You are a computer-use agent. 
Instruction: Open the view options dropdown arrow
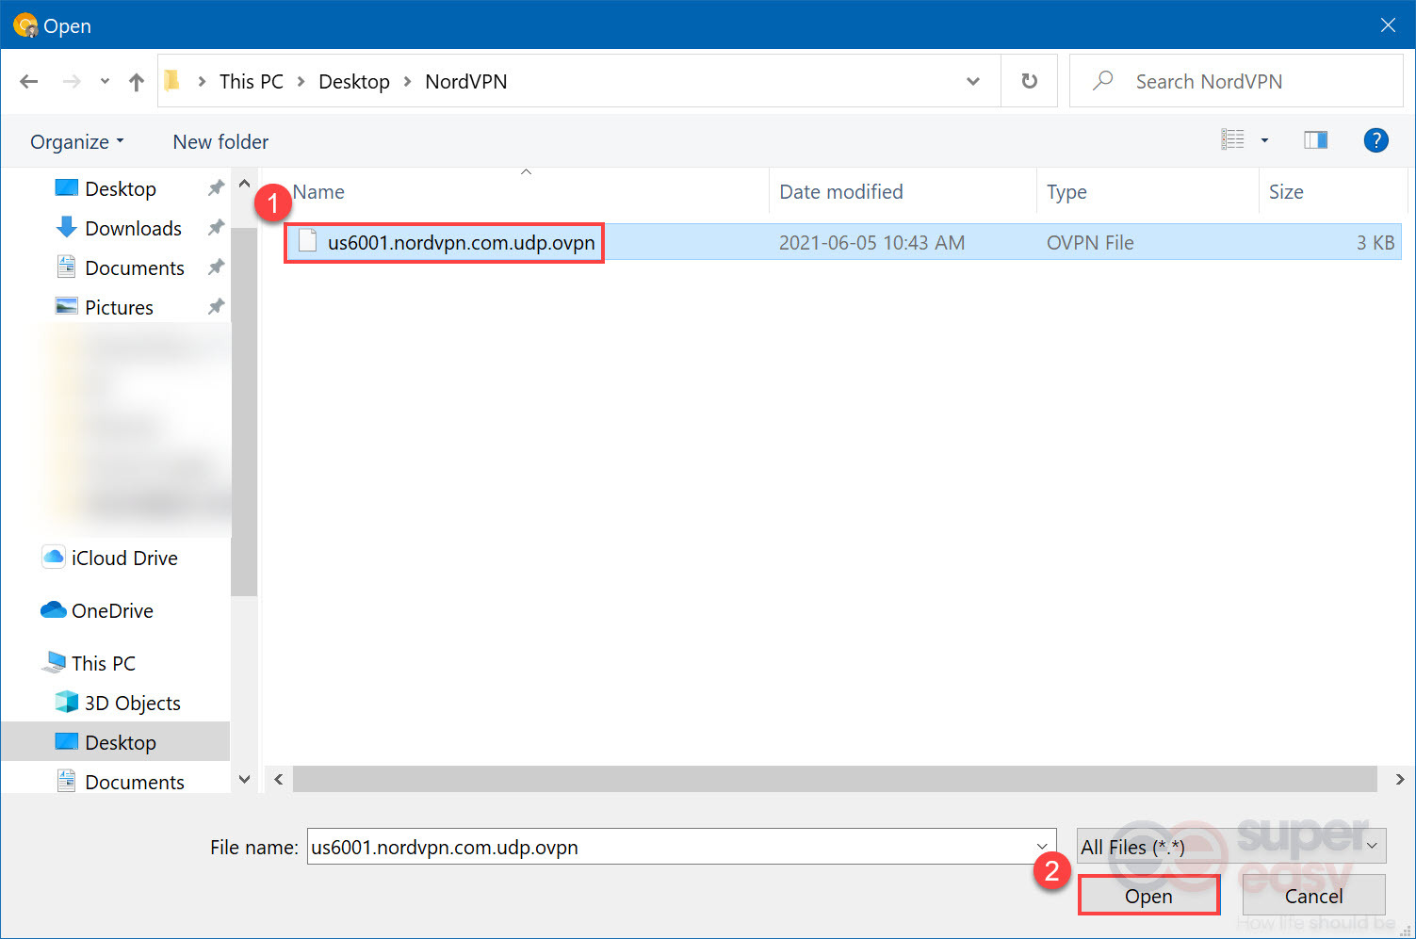1264,141
